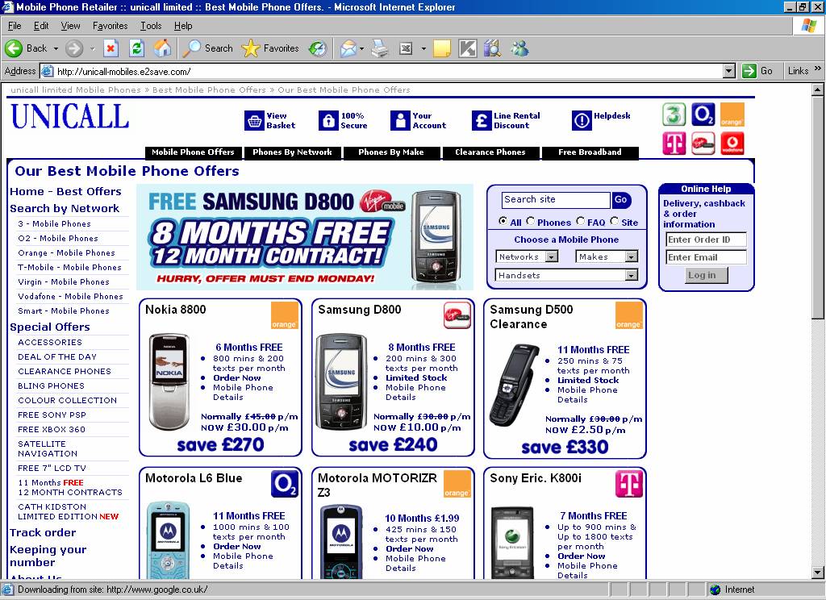
Task: Expand the address bar dropdown arrow
Action: (x=729, y=71)
